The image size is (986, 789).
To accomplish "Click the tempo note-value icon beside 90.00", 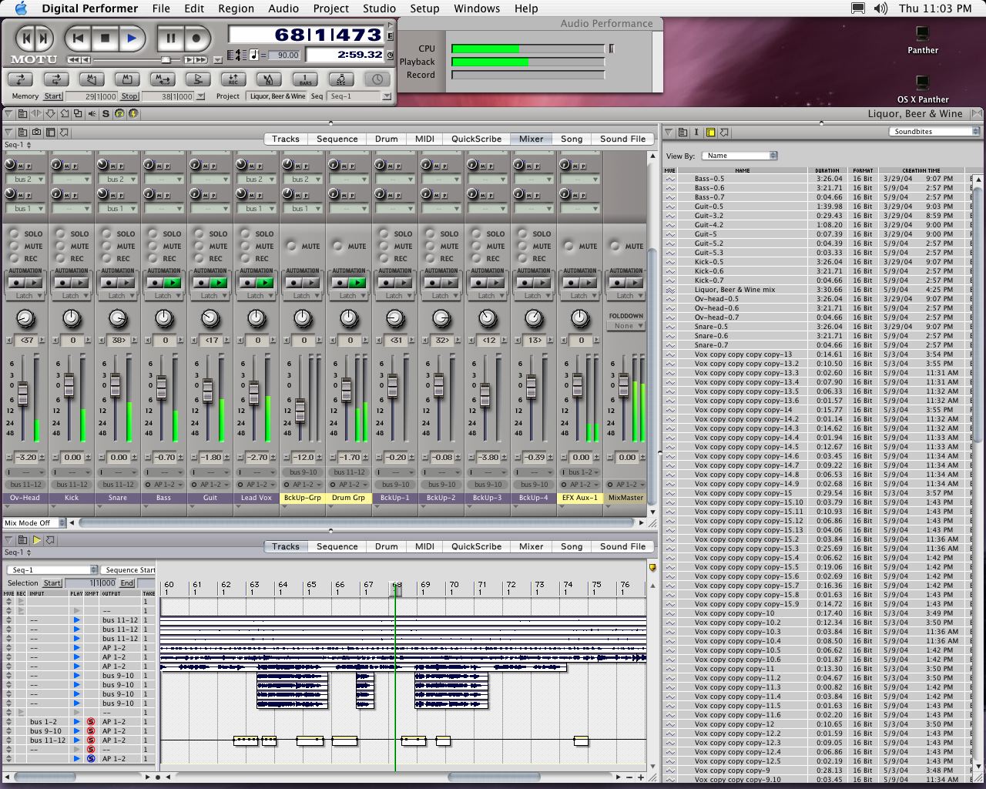I will (253, 55).
